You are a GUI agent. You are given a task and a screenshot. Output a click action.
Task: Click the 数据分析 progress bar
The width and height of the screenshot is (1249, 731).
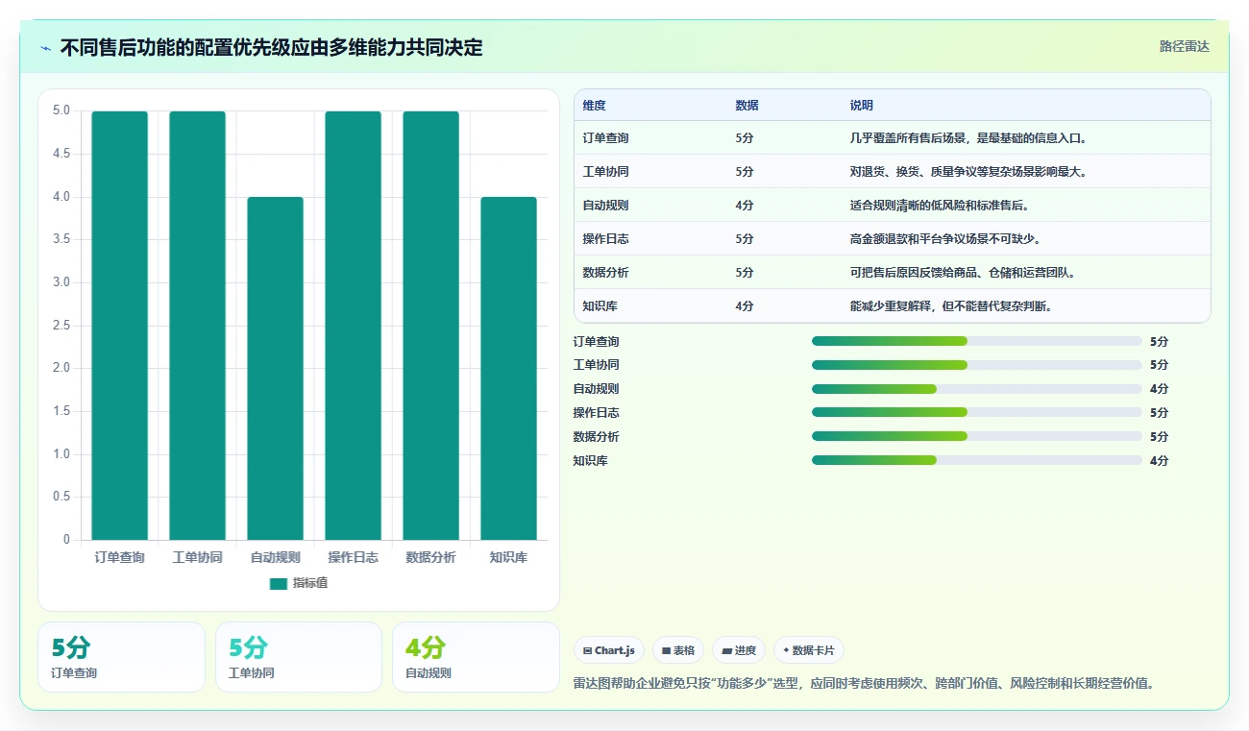pyautogui.click(x=977, y=436)
